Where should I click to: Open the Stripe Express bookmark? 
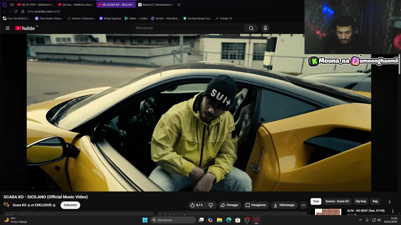click(110, 18)
